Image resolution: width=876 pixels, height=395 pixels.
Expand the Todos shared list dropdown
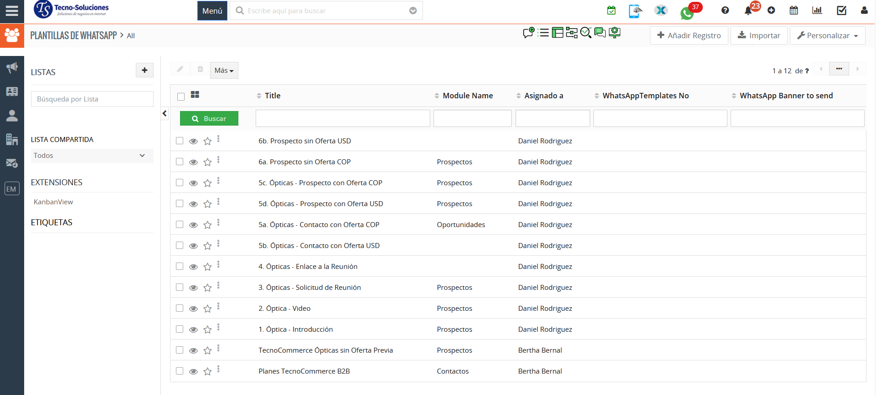click(x=92, y=156)
